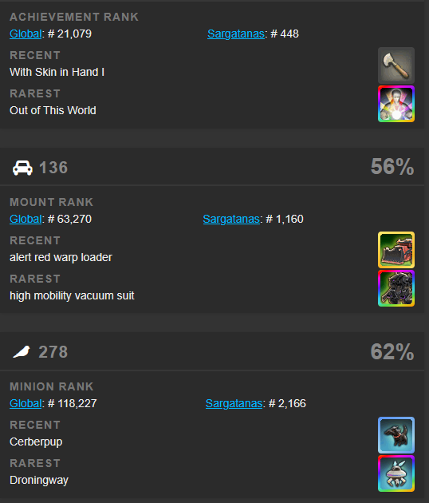
Task: Open Global achievement rank link
Action: click(x=26, y=34)
